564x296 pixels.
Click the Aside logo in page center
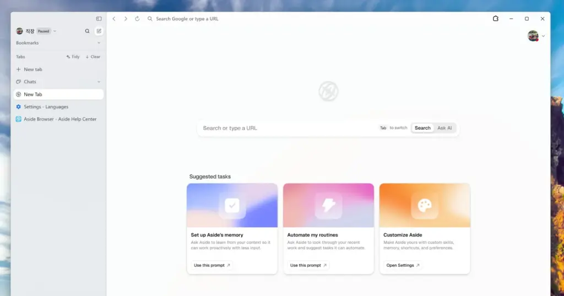click(328, 91)
